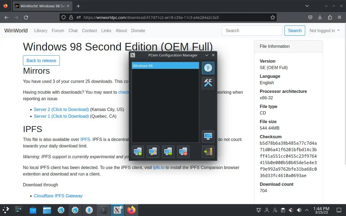Image resolution: width=346 pixels, height=216 pixels.
Task: Open PCem machine configuration (hammer and wrench)
Action: 208,83
